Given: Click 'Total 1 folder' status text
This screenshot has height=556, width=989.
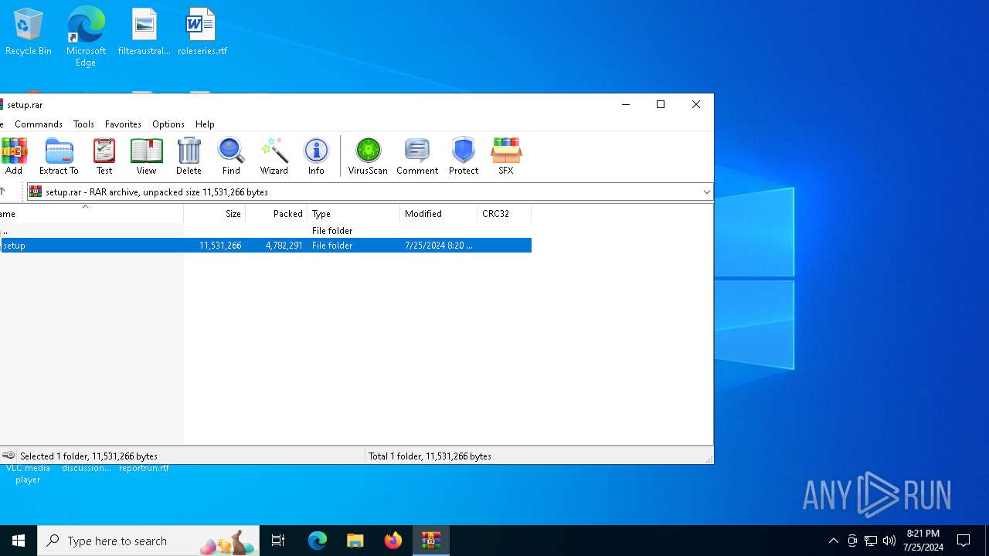Looking at the screenshot, I should pyautogui.click(x=430, y=456).
